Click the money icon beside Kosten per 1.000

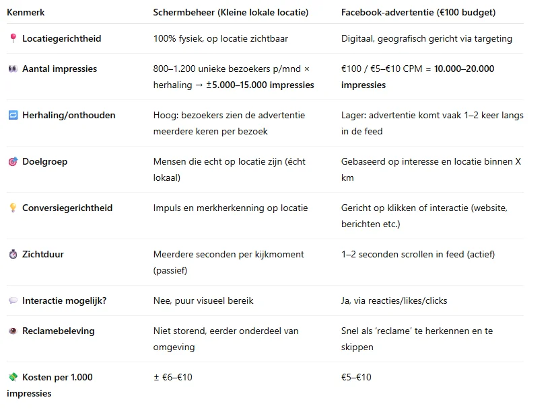(13, 377)
